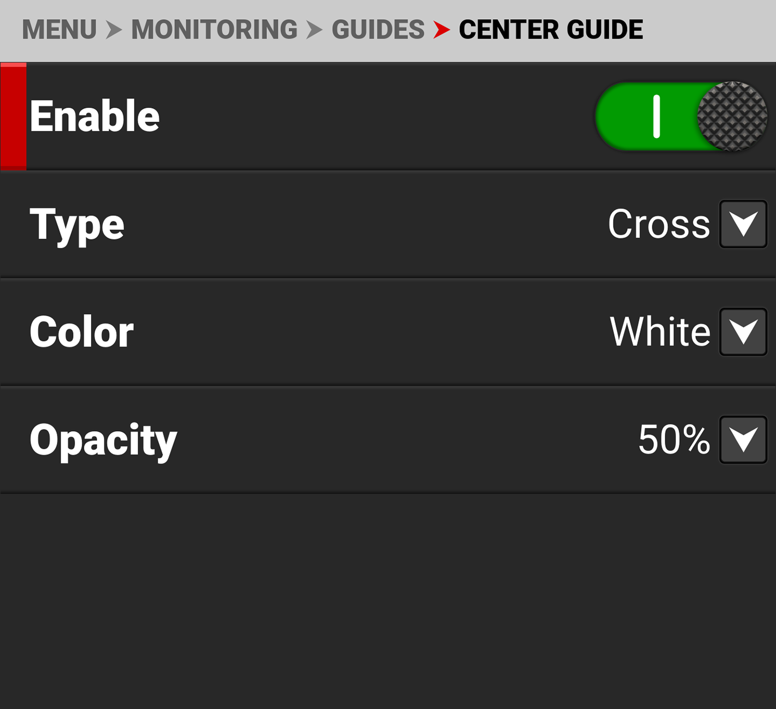Navigate to the GUIDES breadcrumb
This screenshot has height=709, width=776.
[x=378, y=30]
